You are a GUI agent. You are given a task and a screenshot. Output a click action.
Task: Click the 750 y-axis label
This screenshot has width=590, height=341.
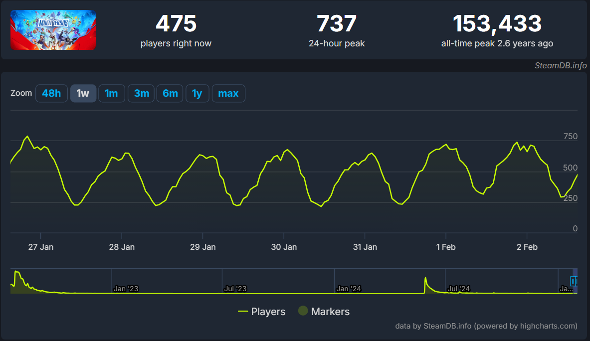(570, 137)
